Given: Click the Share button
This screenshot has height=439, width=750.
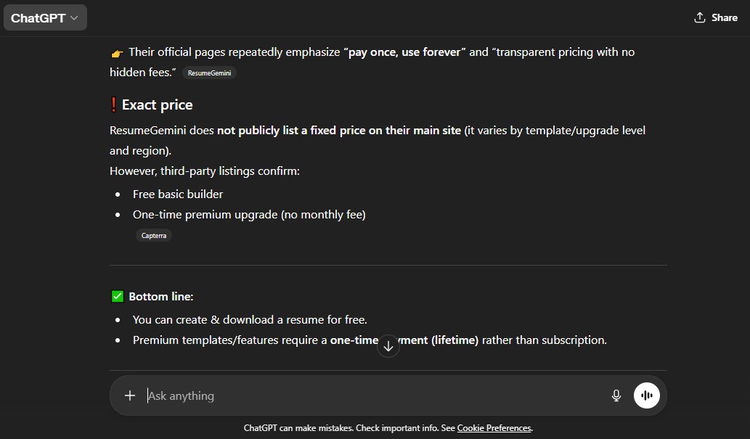Looking at the screenshot, I should 715,17.
